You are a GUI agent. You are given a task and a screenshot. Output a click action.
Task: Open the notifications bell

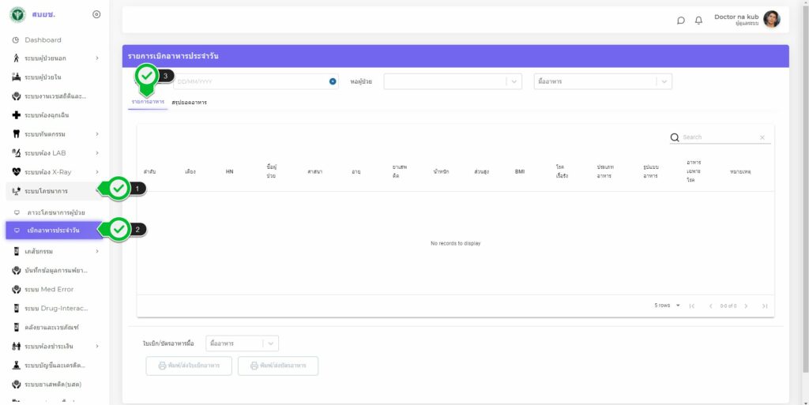(x=698, y=21)
